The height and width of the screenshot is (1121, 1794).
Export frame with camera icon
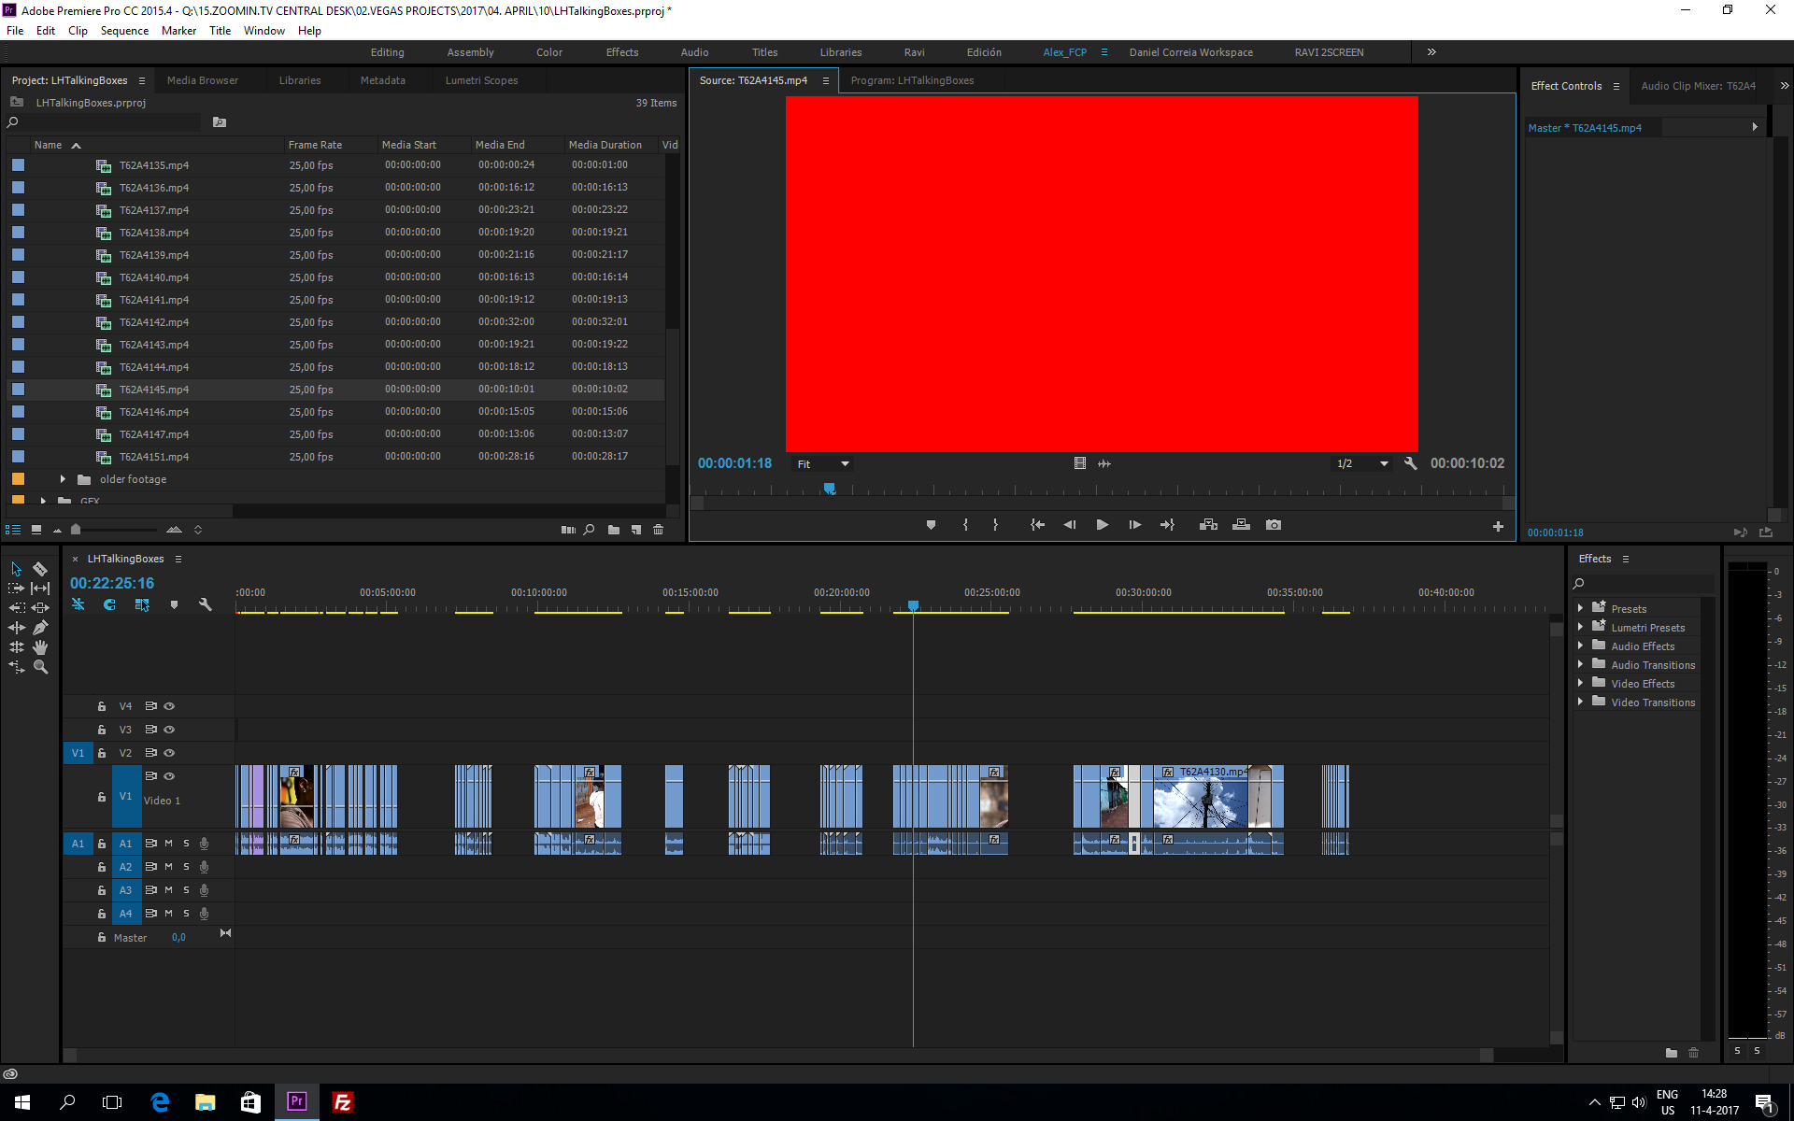[x=1274, y=525]
